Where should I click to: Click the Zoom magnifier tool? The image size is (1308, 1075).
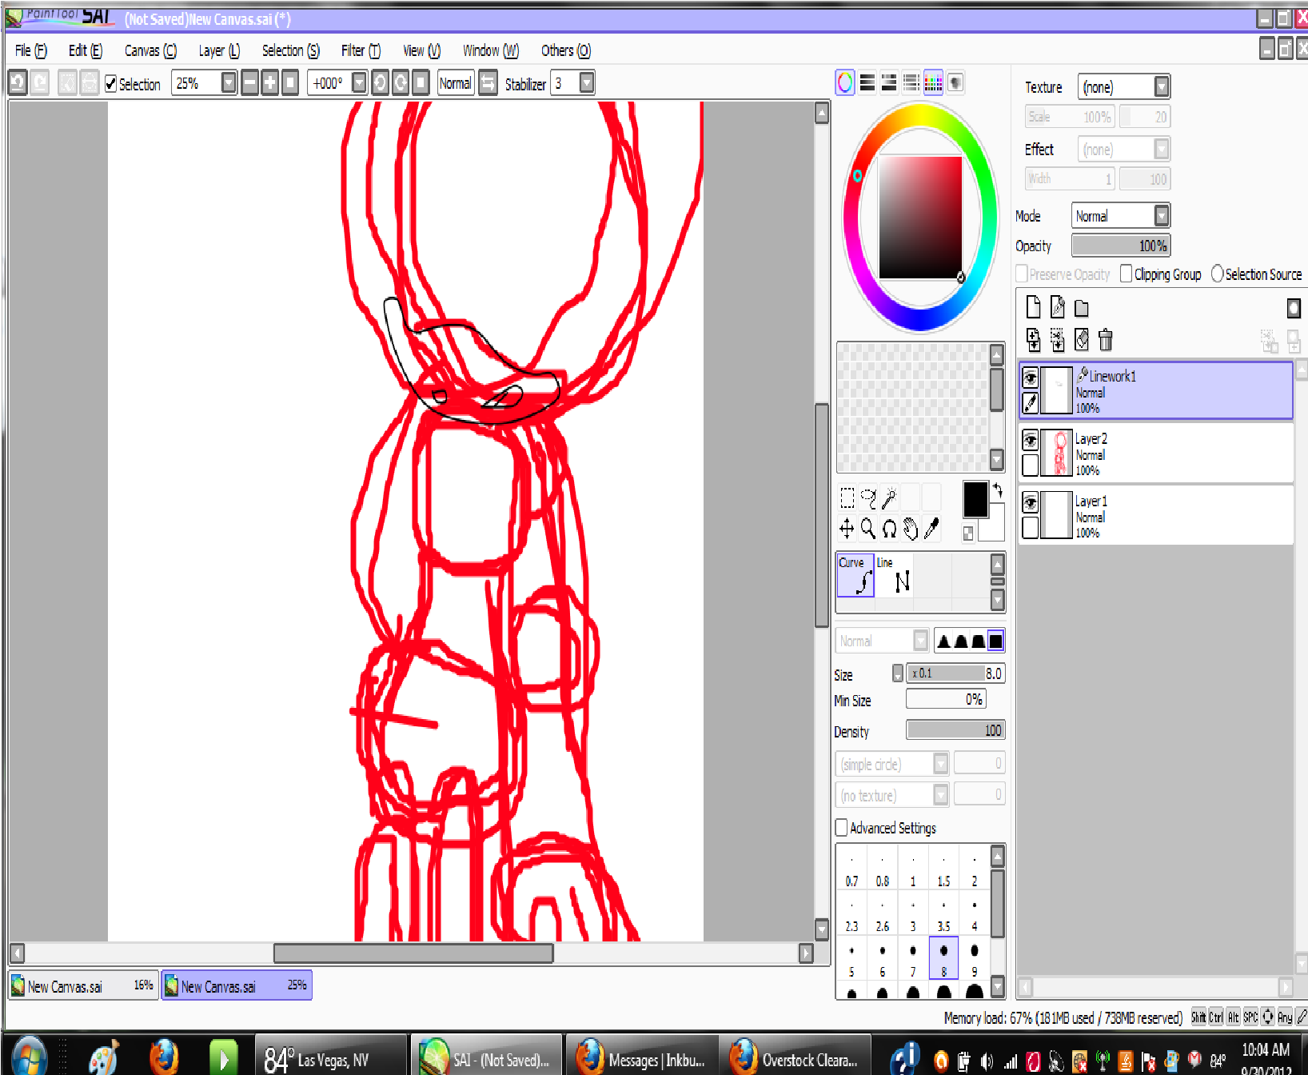click(867, 528)
